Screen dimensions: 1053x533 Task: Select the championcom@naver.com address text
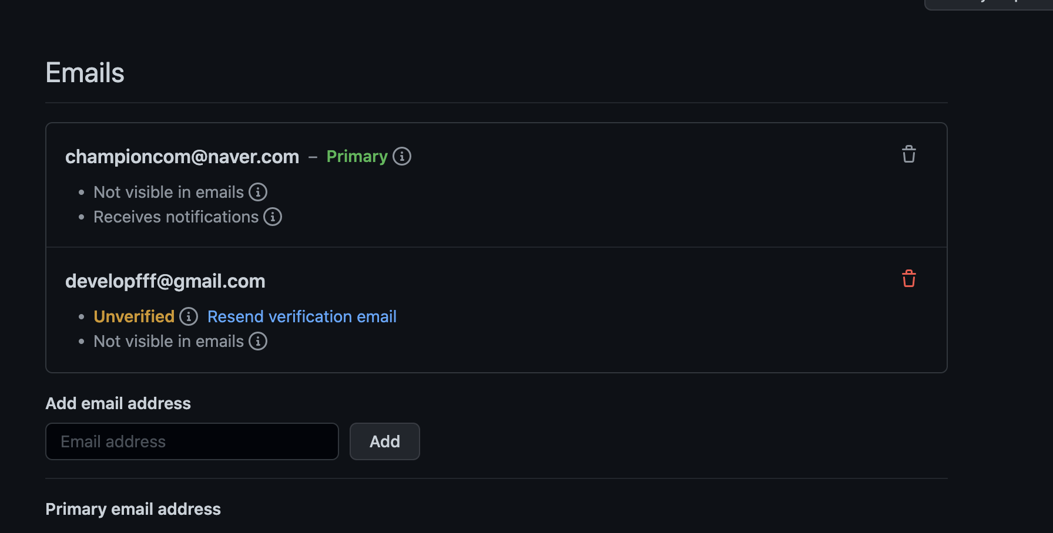(182, 157)
